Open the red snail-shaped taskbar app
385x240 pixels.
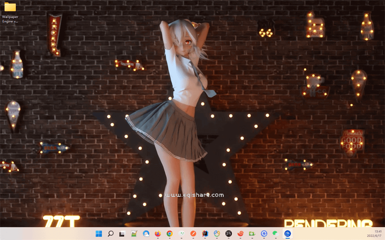pos(241,234)
